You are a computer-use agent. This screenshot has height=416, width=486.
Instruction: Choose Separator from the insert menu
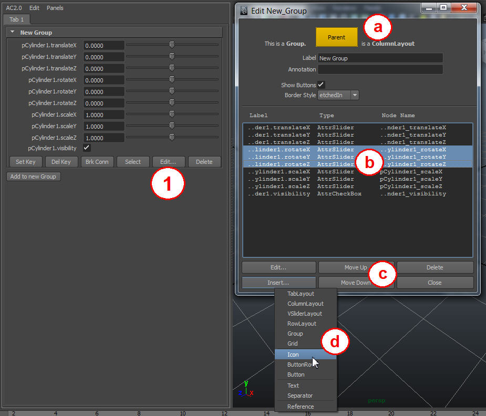[300, 396]
